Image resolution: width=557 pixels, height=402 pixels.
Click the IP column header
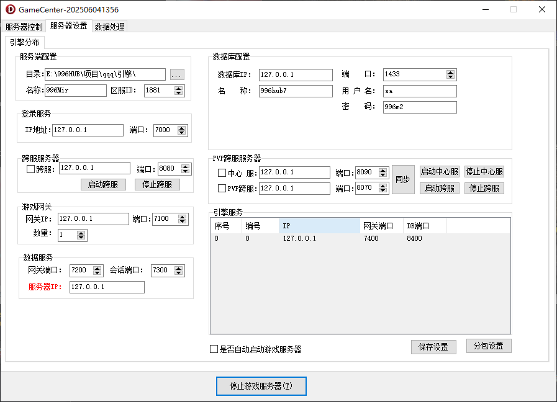click(x=319, y=226)
